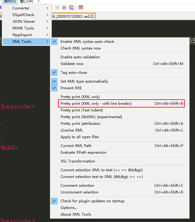Expand the DSpellCheck submenu
The image size is (195, 222).
(26, 15)
